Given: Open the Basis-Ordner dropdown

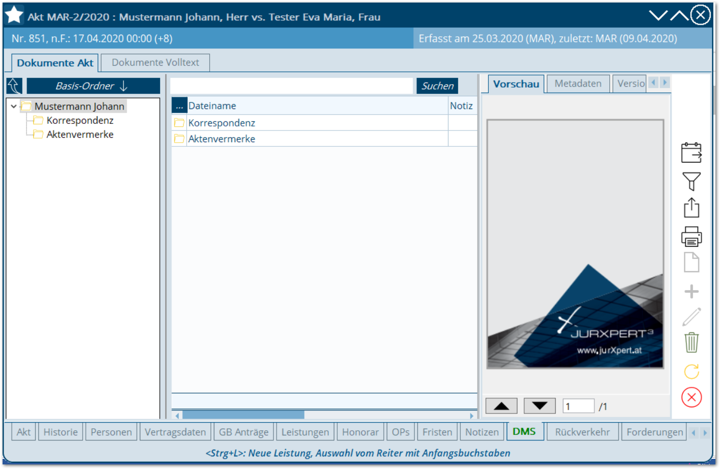Looking at the screenshot, I should [x=93, y=86].
